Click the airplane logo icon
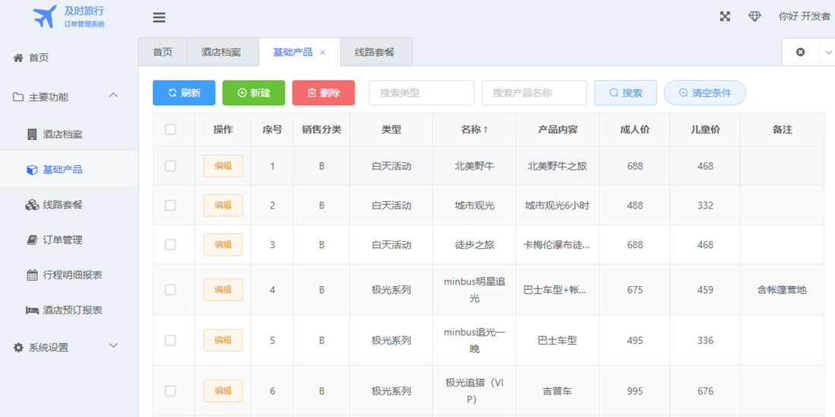 click(x=46, y=17)
